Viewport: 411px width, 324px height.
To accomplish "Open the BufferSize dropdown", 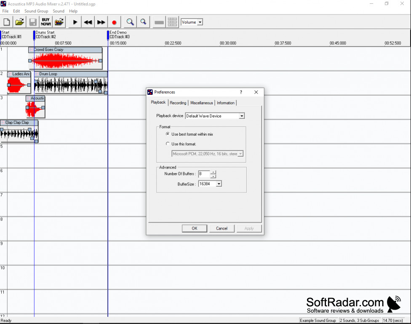I will [219, 184].
